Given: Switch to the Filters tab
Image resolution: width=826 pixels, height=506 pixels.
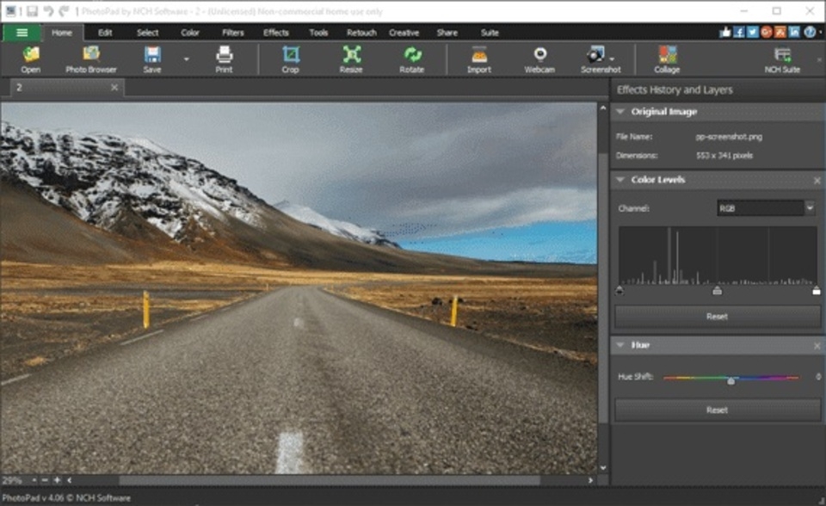Looking at the screenshot, I should point(232,32).
